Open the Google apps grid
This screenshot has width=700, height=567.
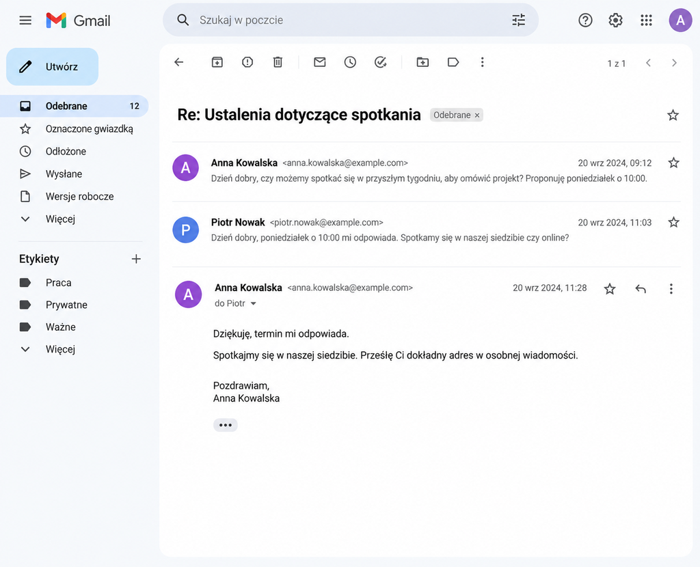click(x=646, y=20)
